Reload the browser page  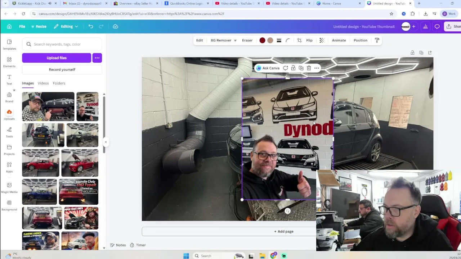click(23, 14)
